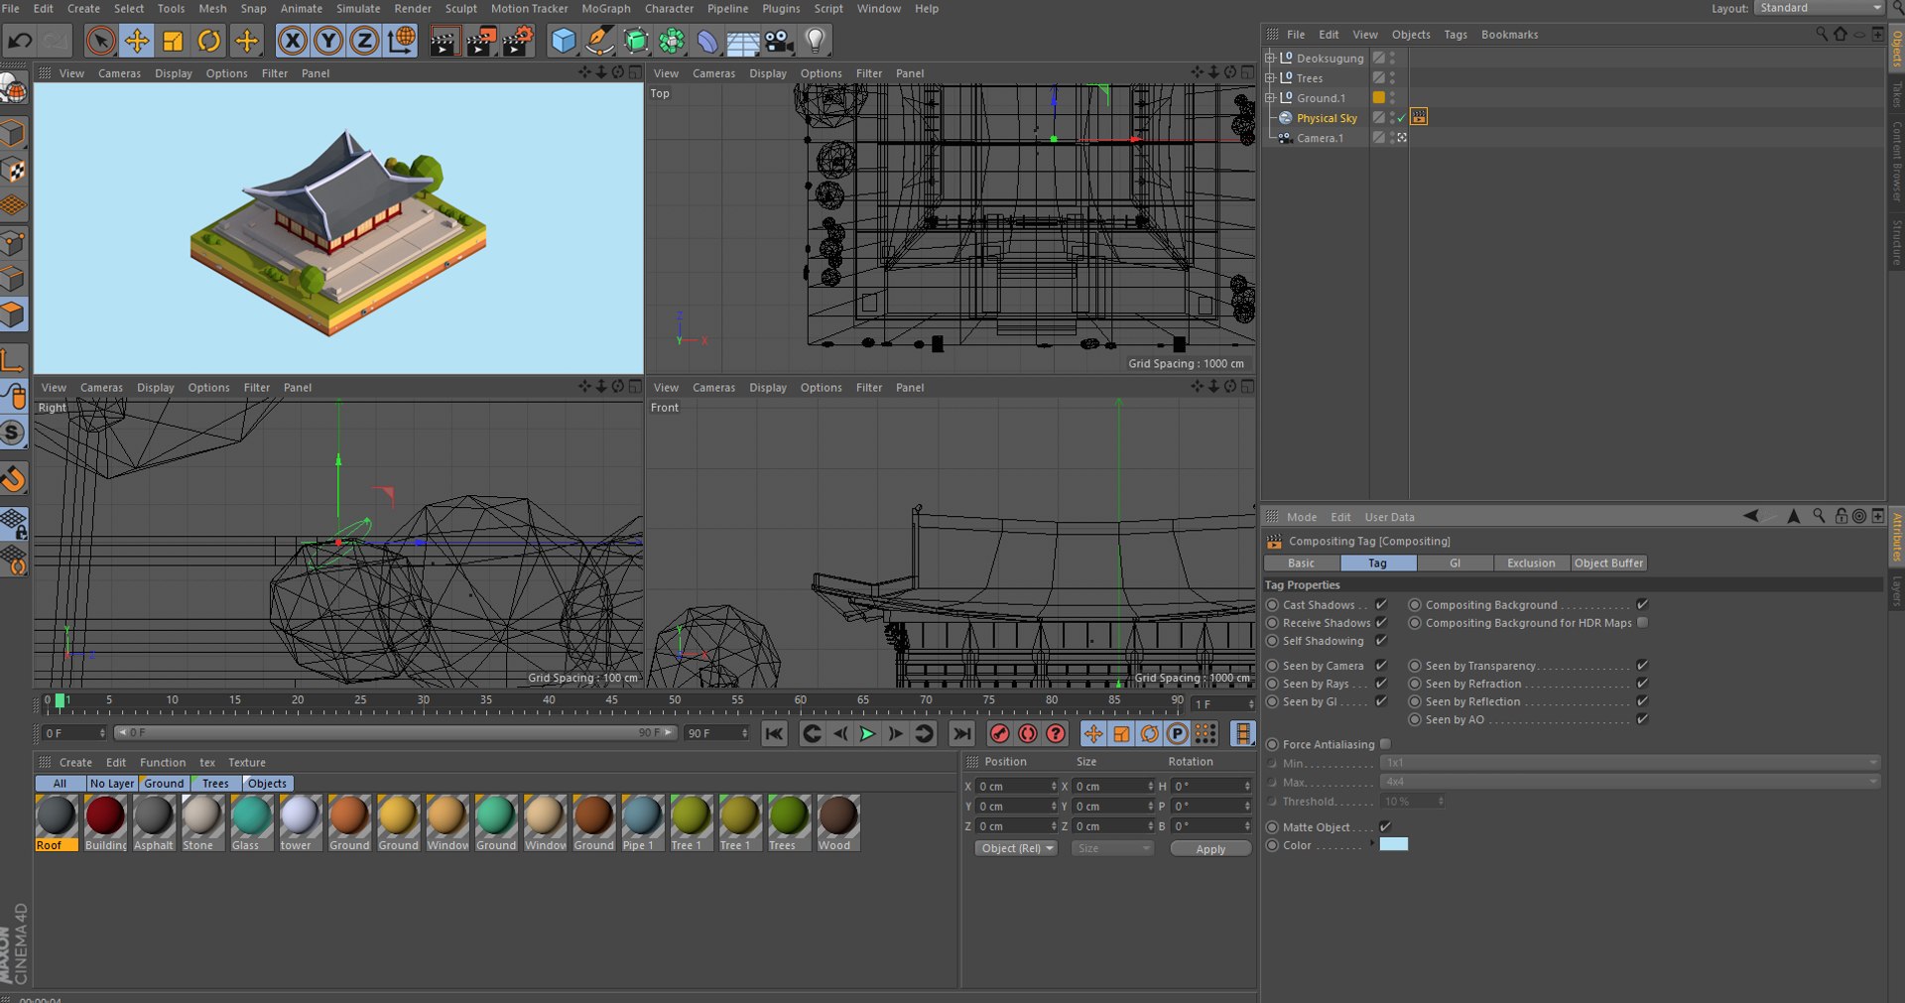Click the Undo arrow icon
This screenshot has width=1905, height=1003.
tap(20, 41)
